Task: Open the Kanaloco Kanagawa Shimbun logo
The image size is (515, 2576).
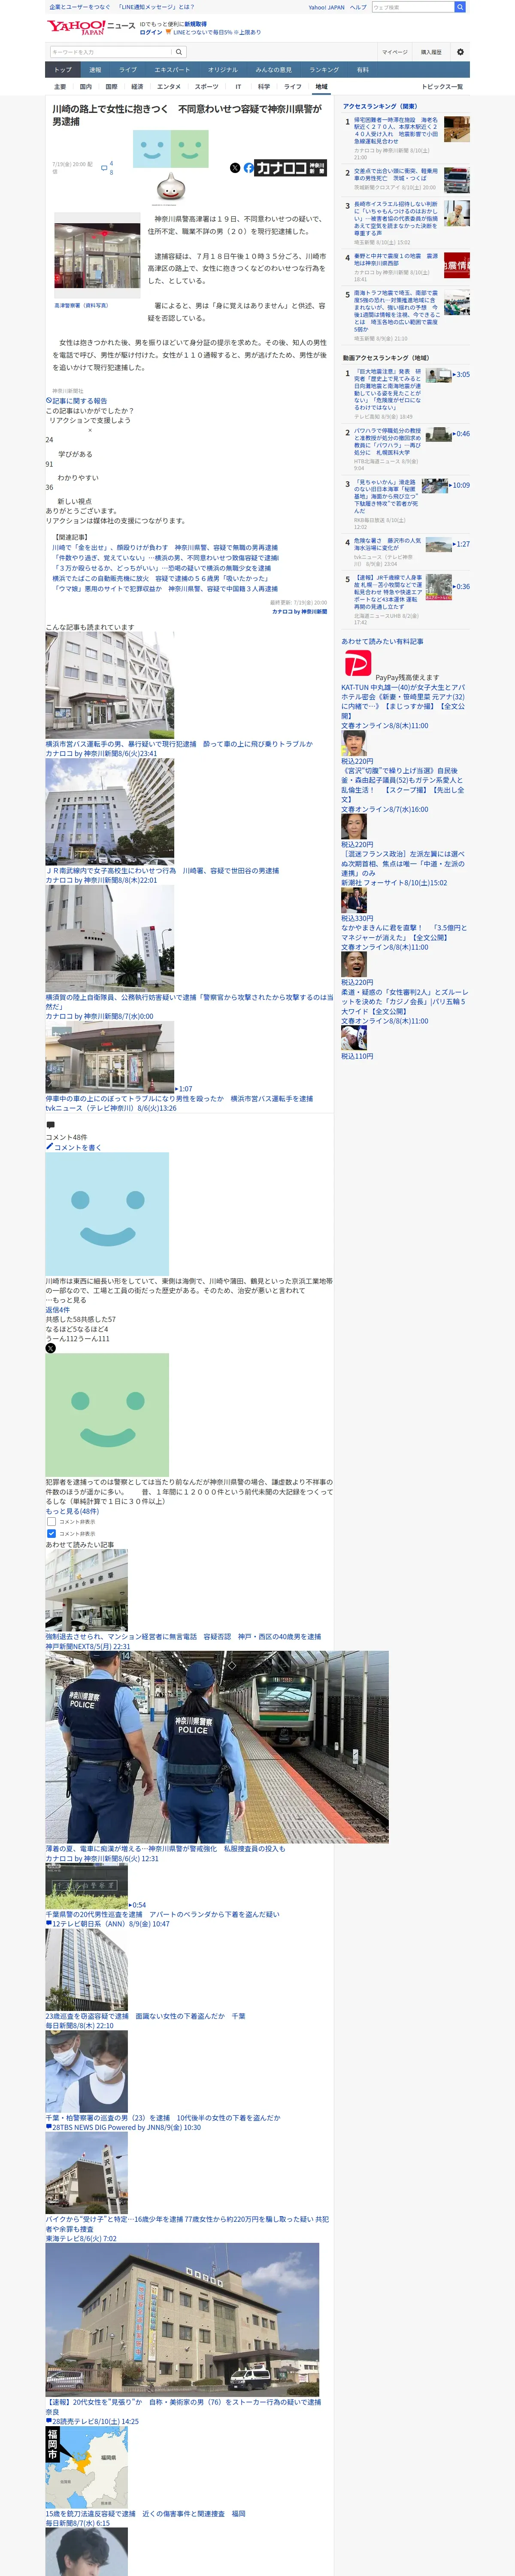Action: [x=291, y=168]
